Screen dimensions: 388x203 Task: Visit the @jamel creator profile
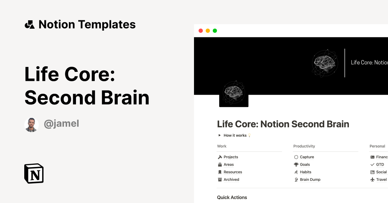(61, 123)
